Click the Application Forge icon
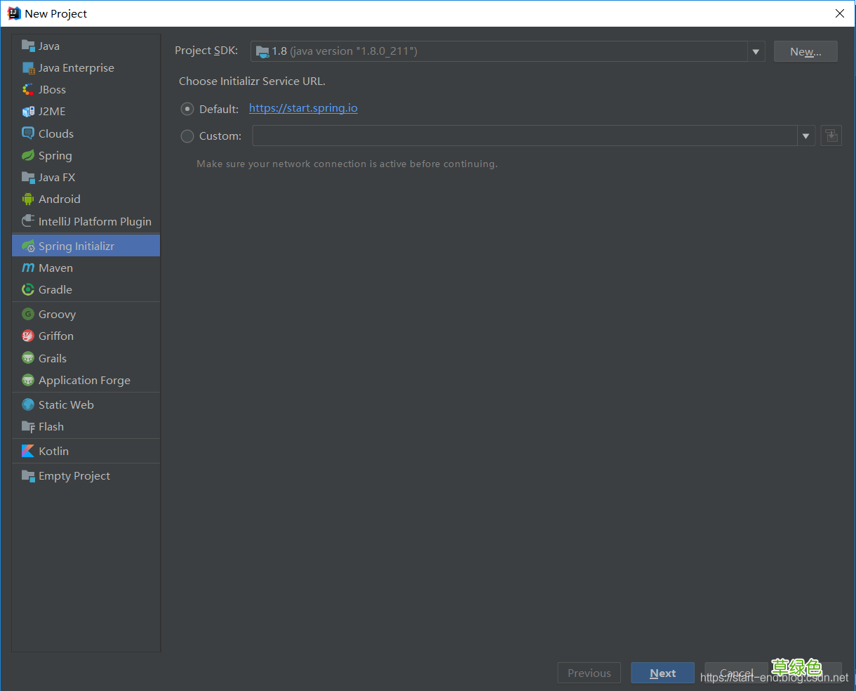This screenshot has height=691, width=856. click(x=28, y=380)
